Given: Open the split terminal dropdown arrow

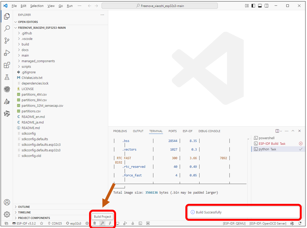Looking at the screenshot, I should coord(281,131).
